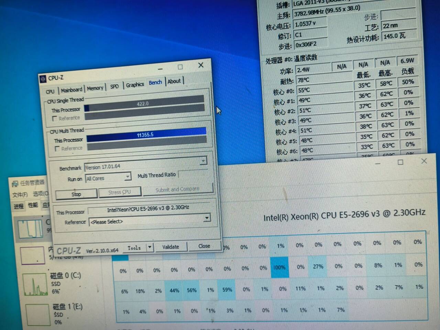This screenshot has width=440, height=330.
Task: Switch to the Mainboard tab
Action: pos(71,90)
